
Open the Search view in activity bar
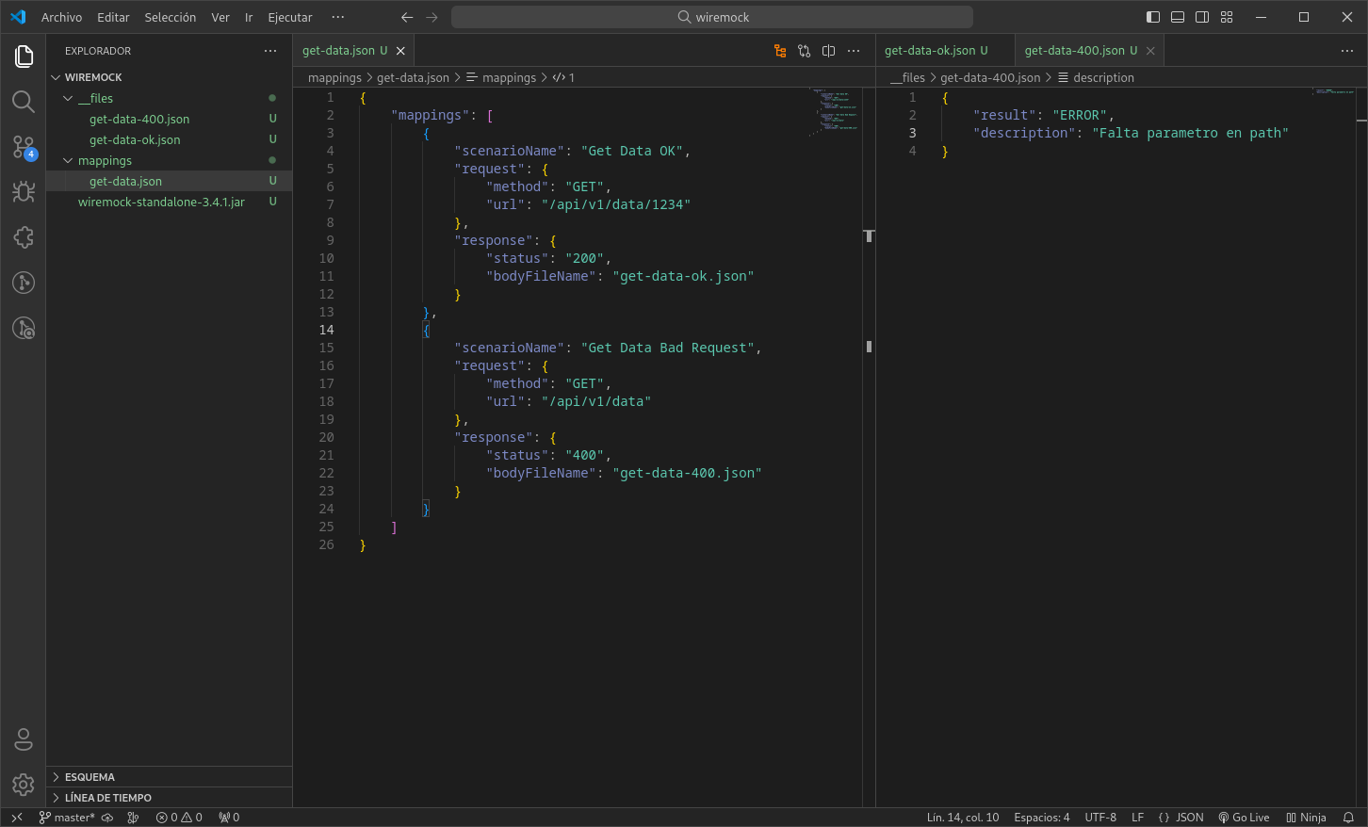pyautogui.click(x=24, y=102)
